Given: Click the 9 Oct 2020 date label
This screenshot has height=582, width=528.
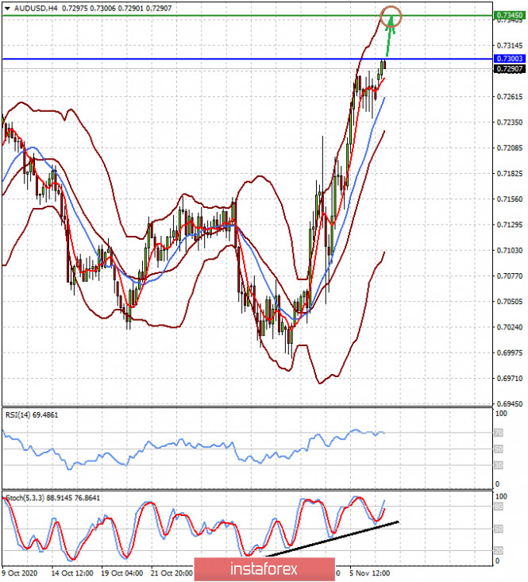Looking at the screenshot, I should tap(20, 573).
